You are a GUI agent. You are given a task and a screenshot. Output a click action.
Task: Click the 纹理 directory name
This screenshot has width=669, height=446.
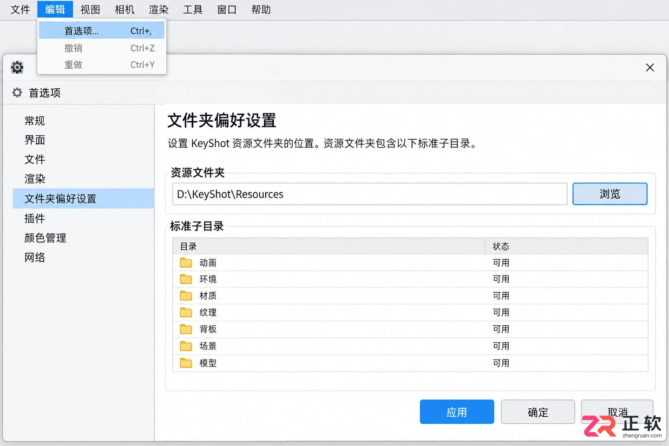point(208,312)
